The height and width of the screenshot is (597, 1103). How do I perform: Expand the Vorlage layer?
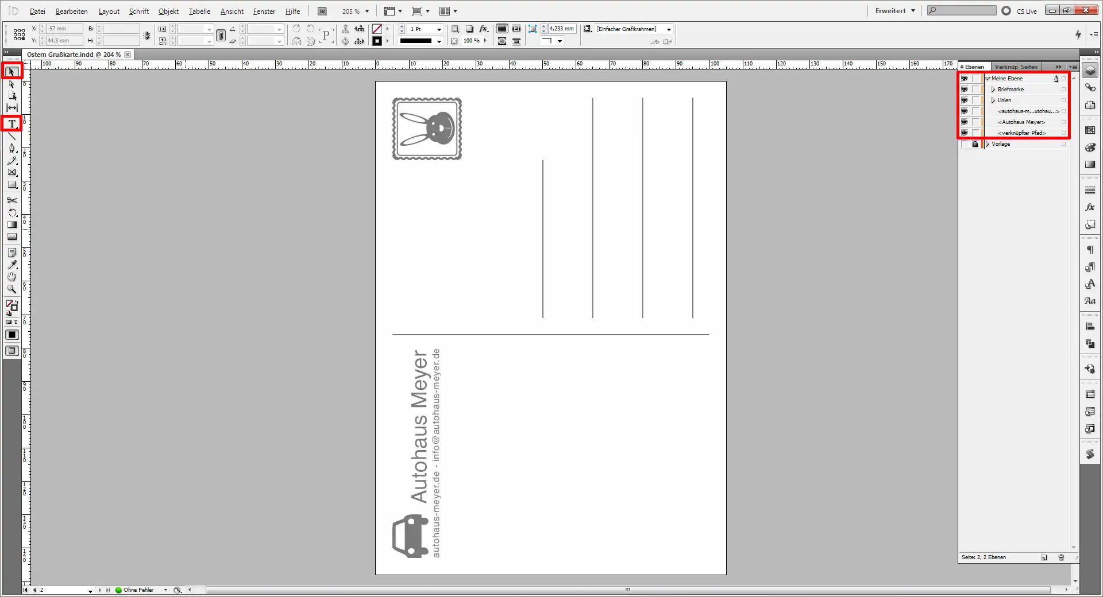click(x=988, y=144)
